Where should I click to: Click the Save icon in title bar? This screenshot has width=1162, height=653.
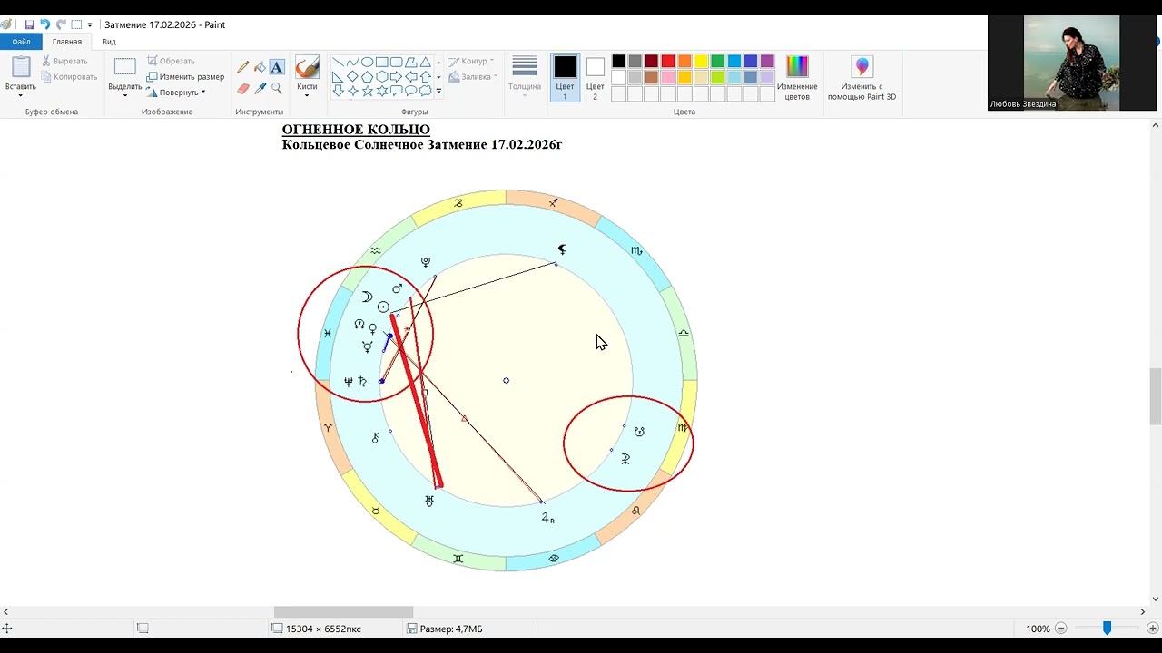29,24
